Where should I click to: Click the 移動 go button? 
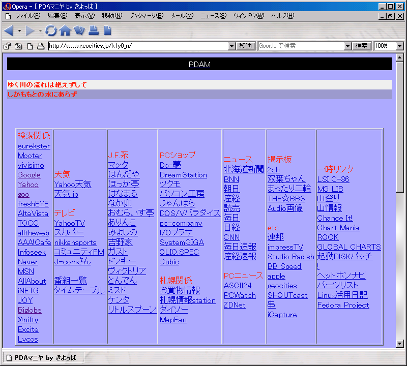click(245, 46)
